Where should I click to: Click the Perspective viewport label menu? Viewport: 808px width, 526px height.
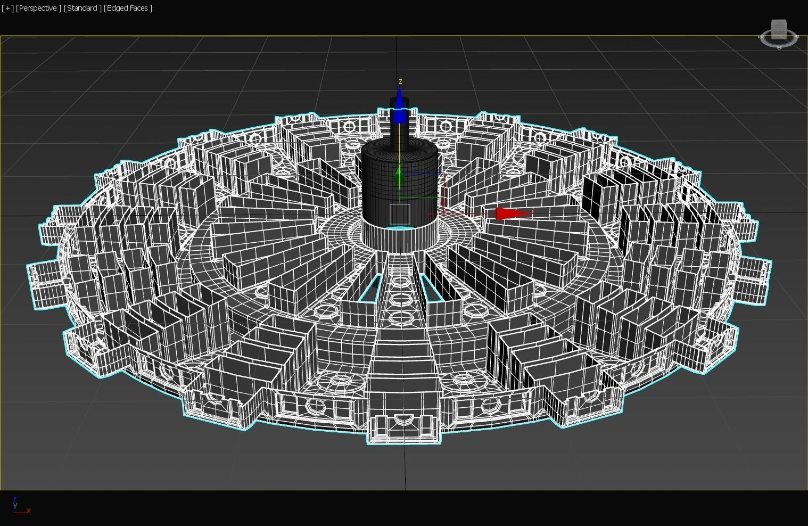38,8
